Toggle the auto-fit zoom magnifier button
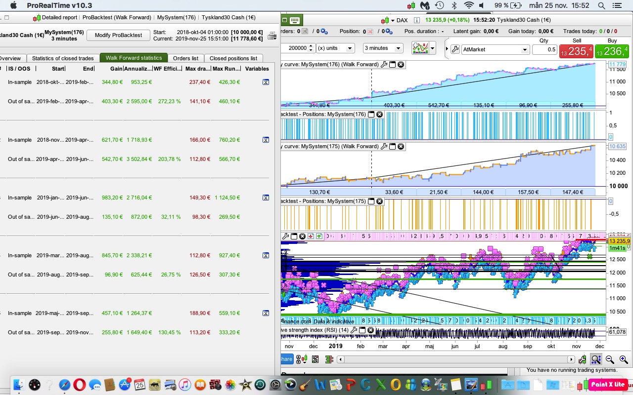633x395 pixels. tap(596, 360)
